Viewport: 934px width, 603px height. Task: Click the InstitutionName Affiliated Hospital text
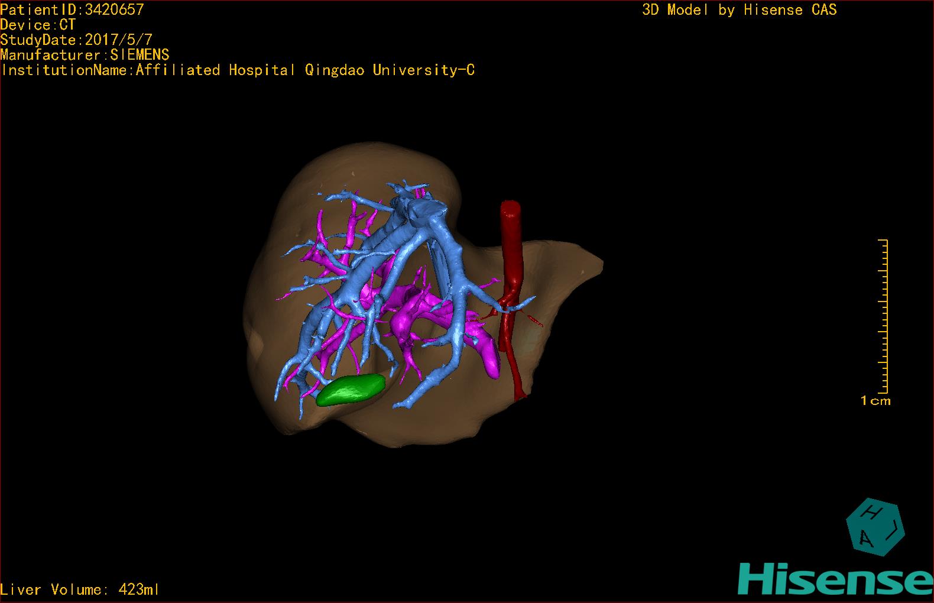point(237,70)
